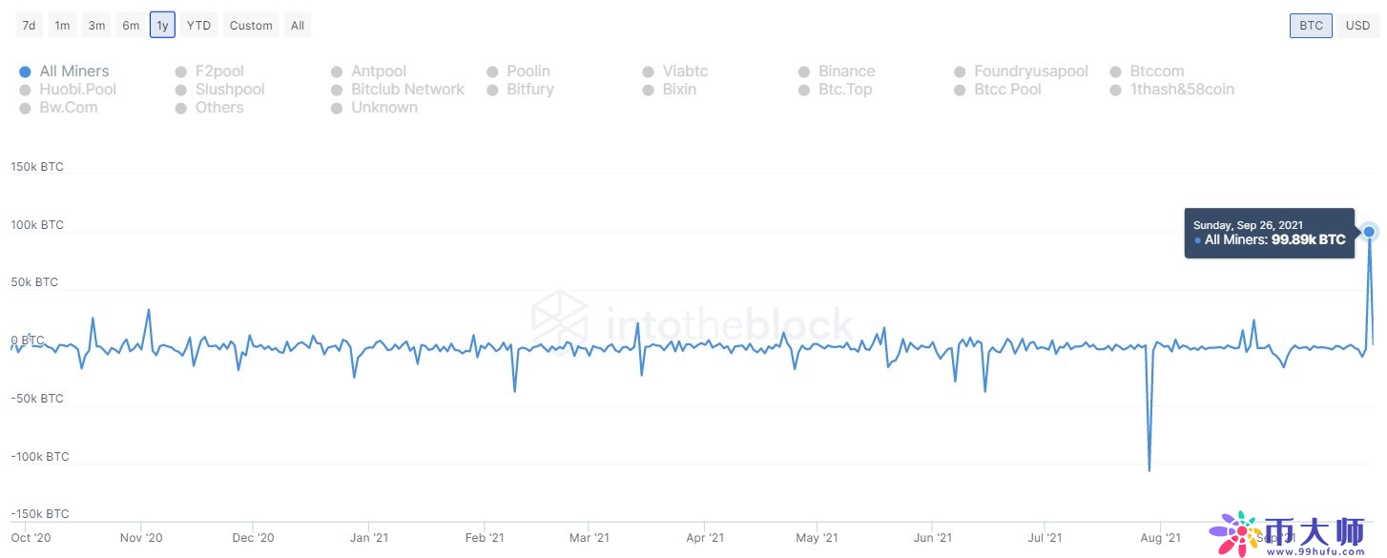1387x558 pixels.
Task: Switch chart units to USD
Action: 1357,26
